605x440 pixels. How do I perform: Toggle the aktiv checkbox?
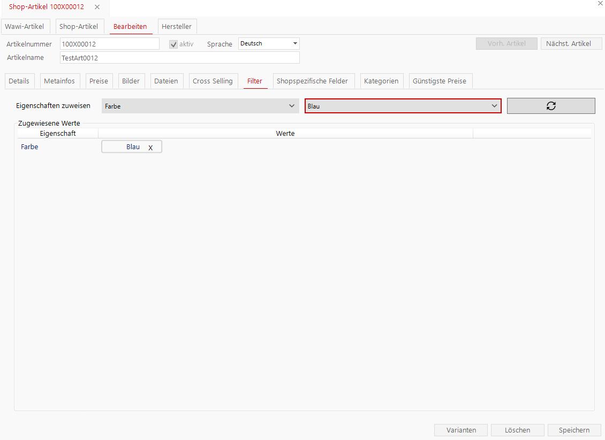pos(173,44)
